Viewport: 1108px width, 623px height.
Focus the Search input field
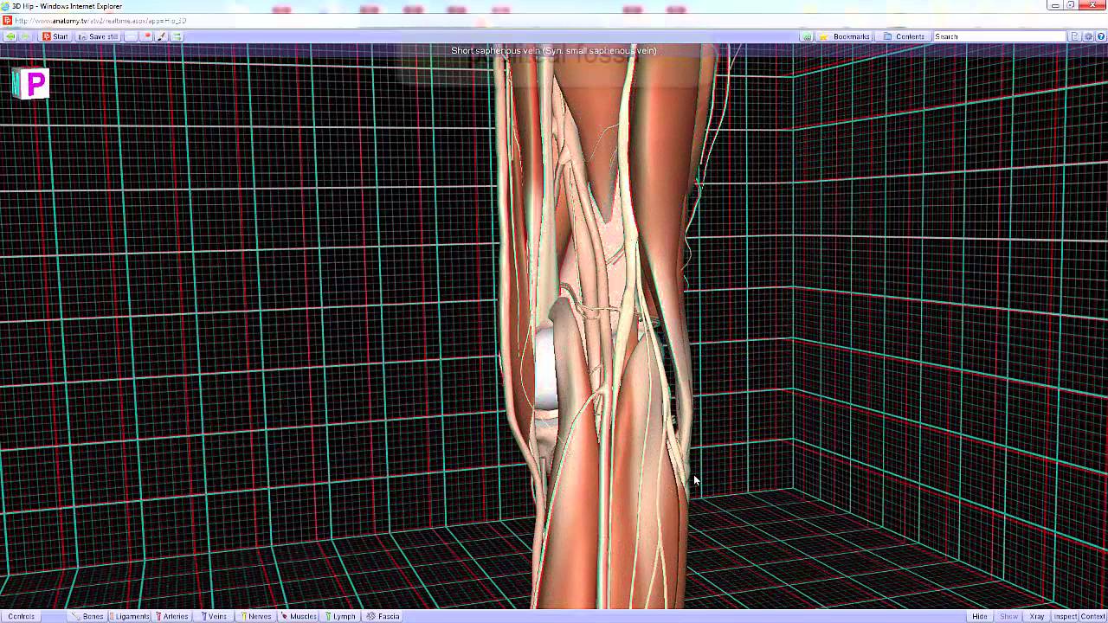point(999,36)
